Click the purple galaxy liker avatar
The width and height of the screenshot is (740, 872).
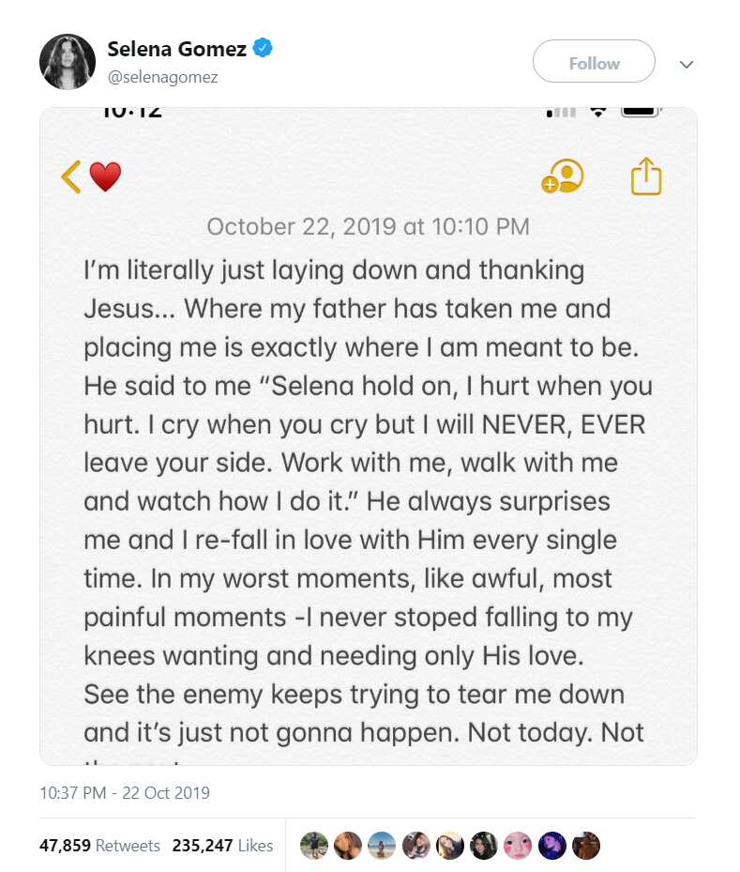click(552, 846)
